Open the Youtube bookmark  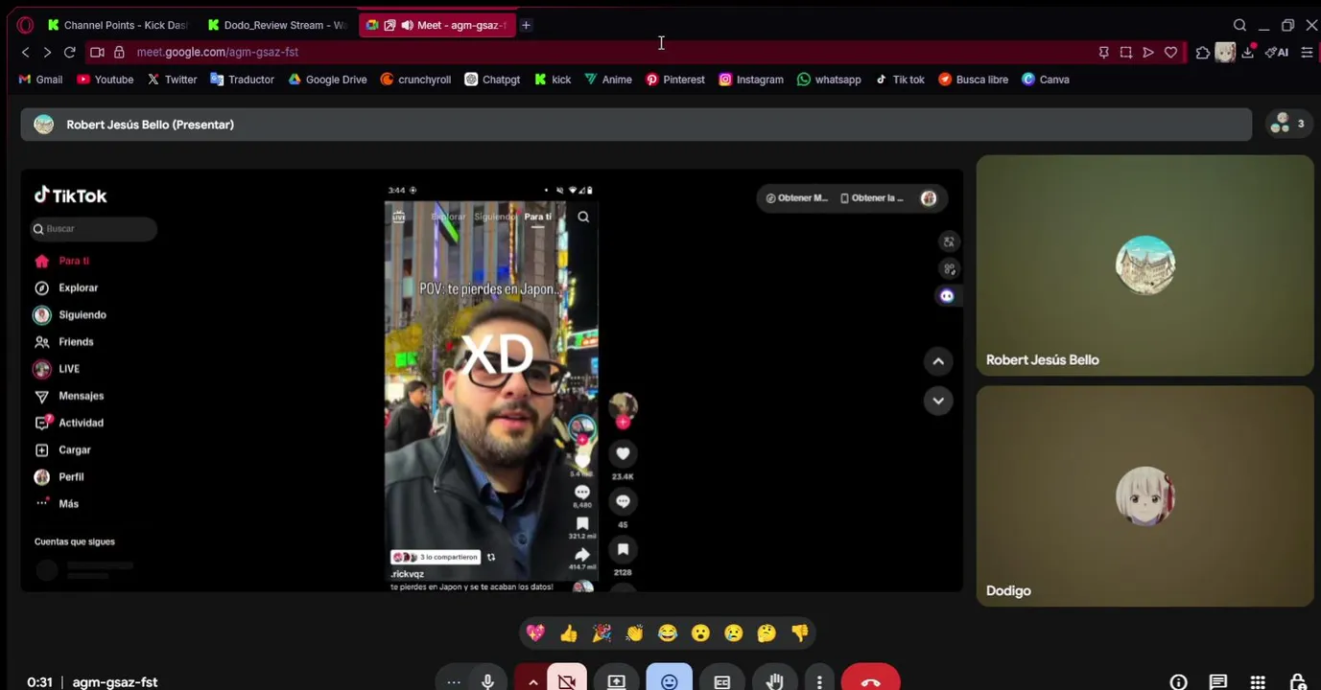point(105,80)
